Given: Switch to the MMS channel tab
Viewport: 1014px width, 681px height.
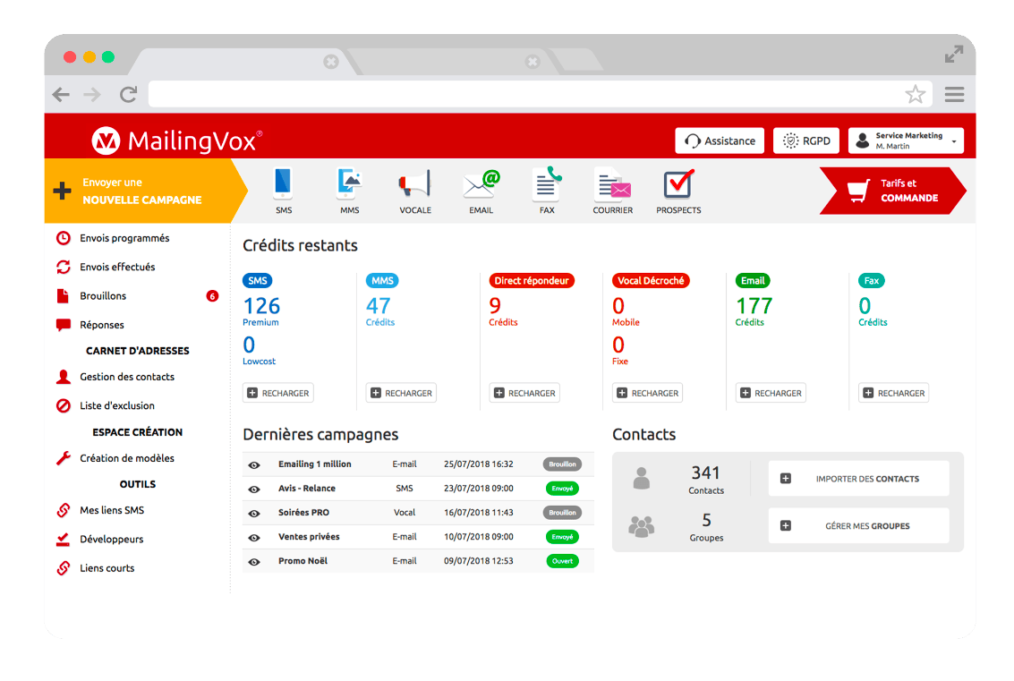Looking at the screenshot, I should [349, 185].
